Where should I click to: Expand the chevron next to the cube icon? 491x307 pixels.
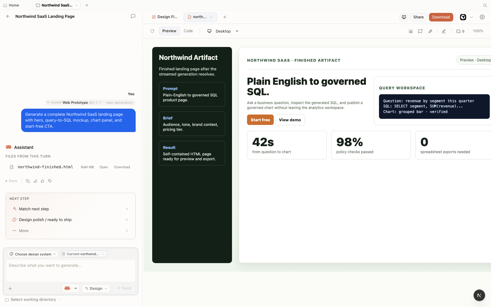[x=472, y=17]
